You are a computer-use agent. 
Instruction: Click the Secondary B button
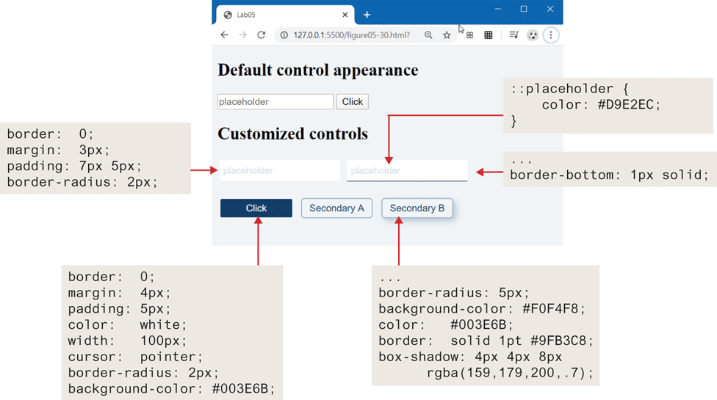click(417, 208)
